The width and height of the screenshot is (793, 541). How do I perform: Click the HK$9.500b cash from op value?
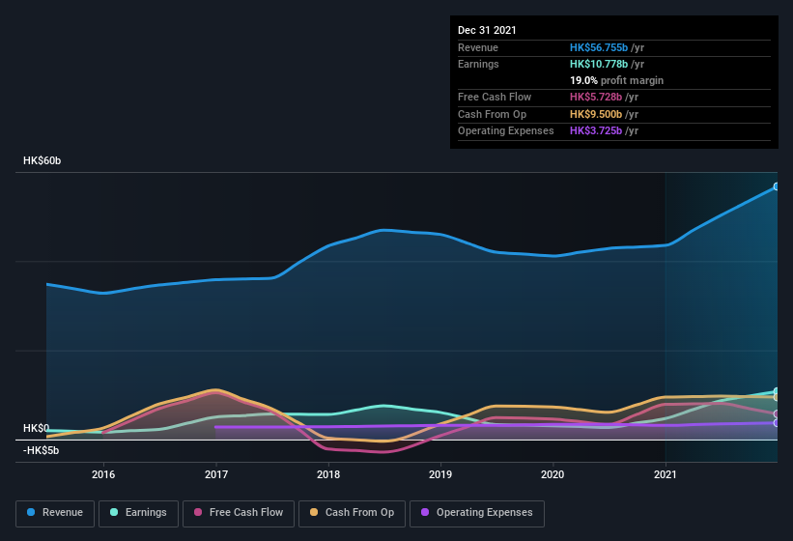(596, 114)
